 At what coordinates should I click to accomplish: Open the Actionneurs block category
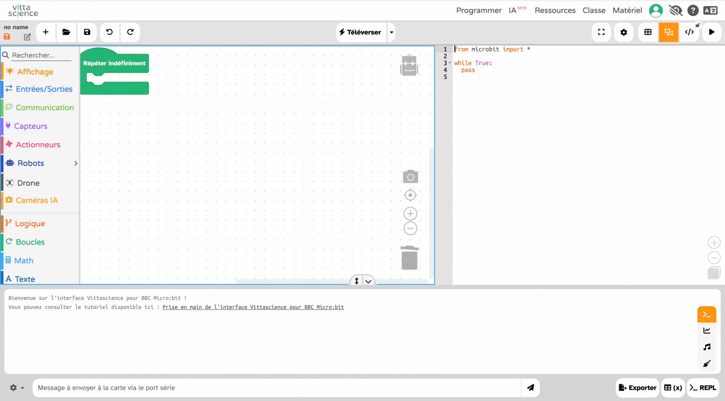click(40, 145)
